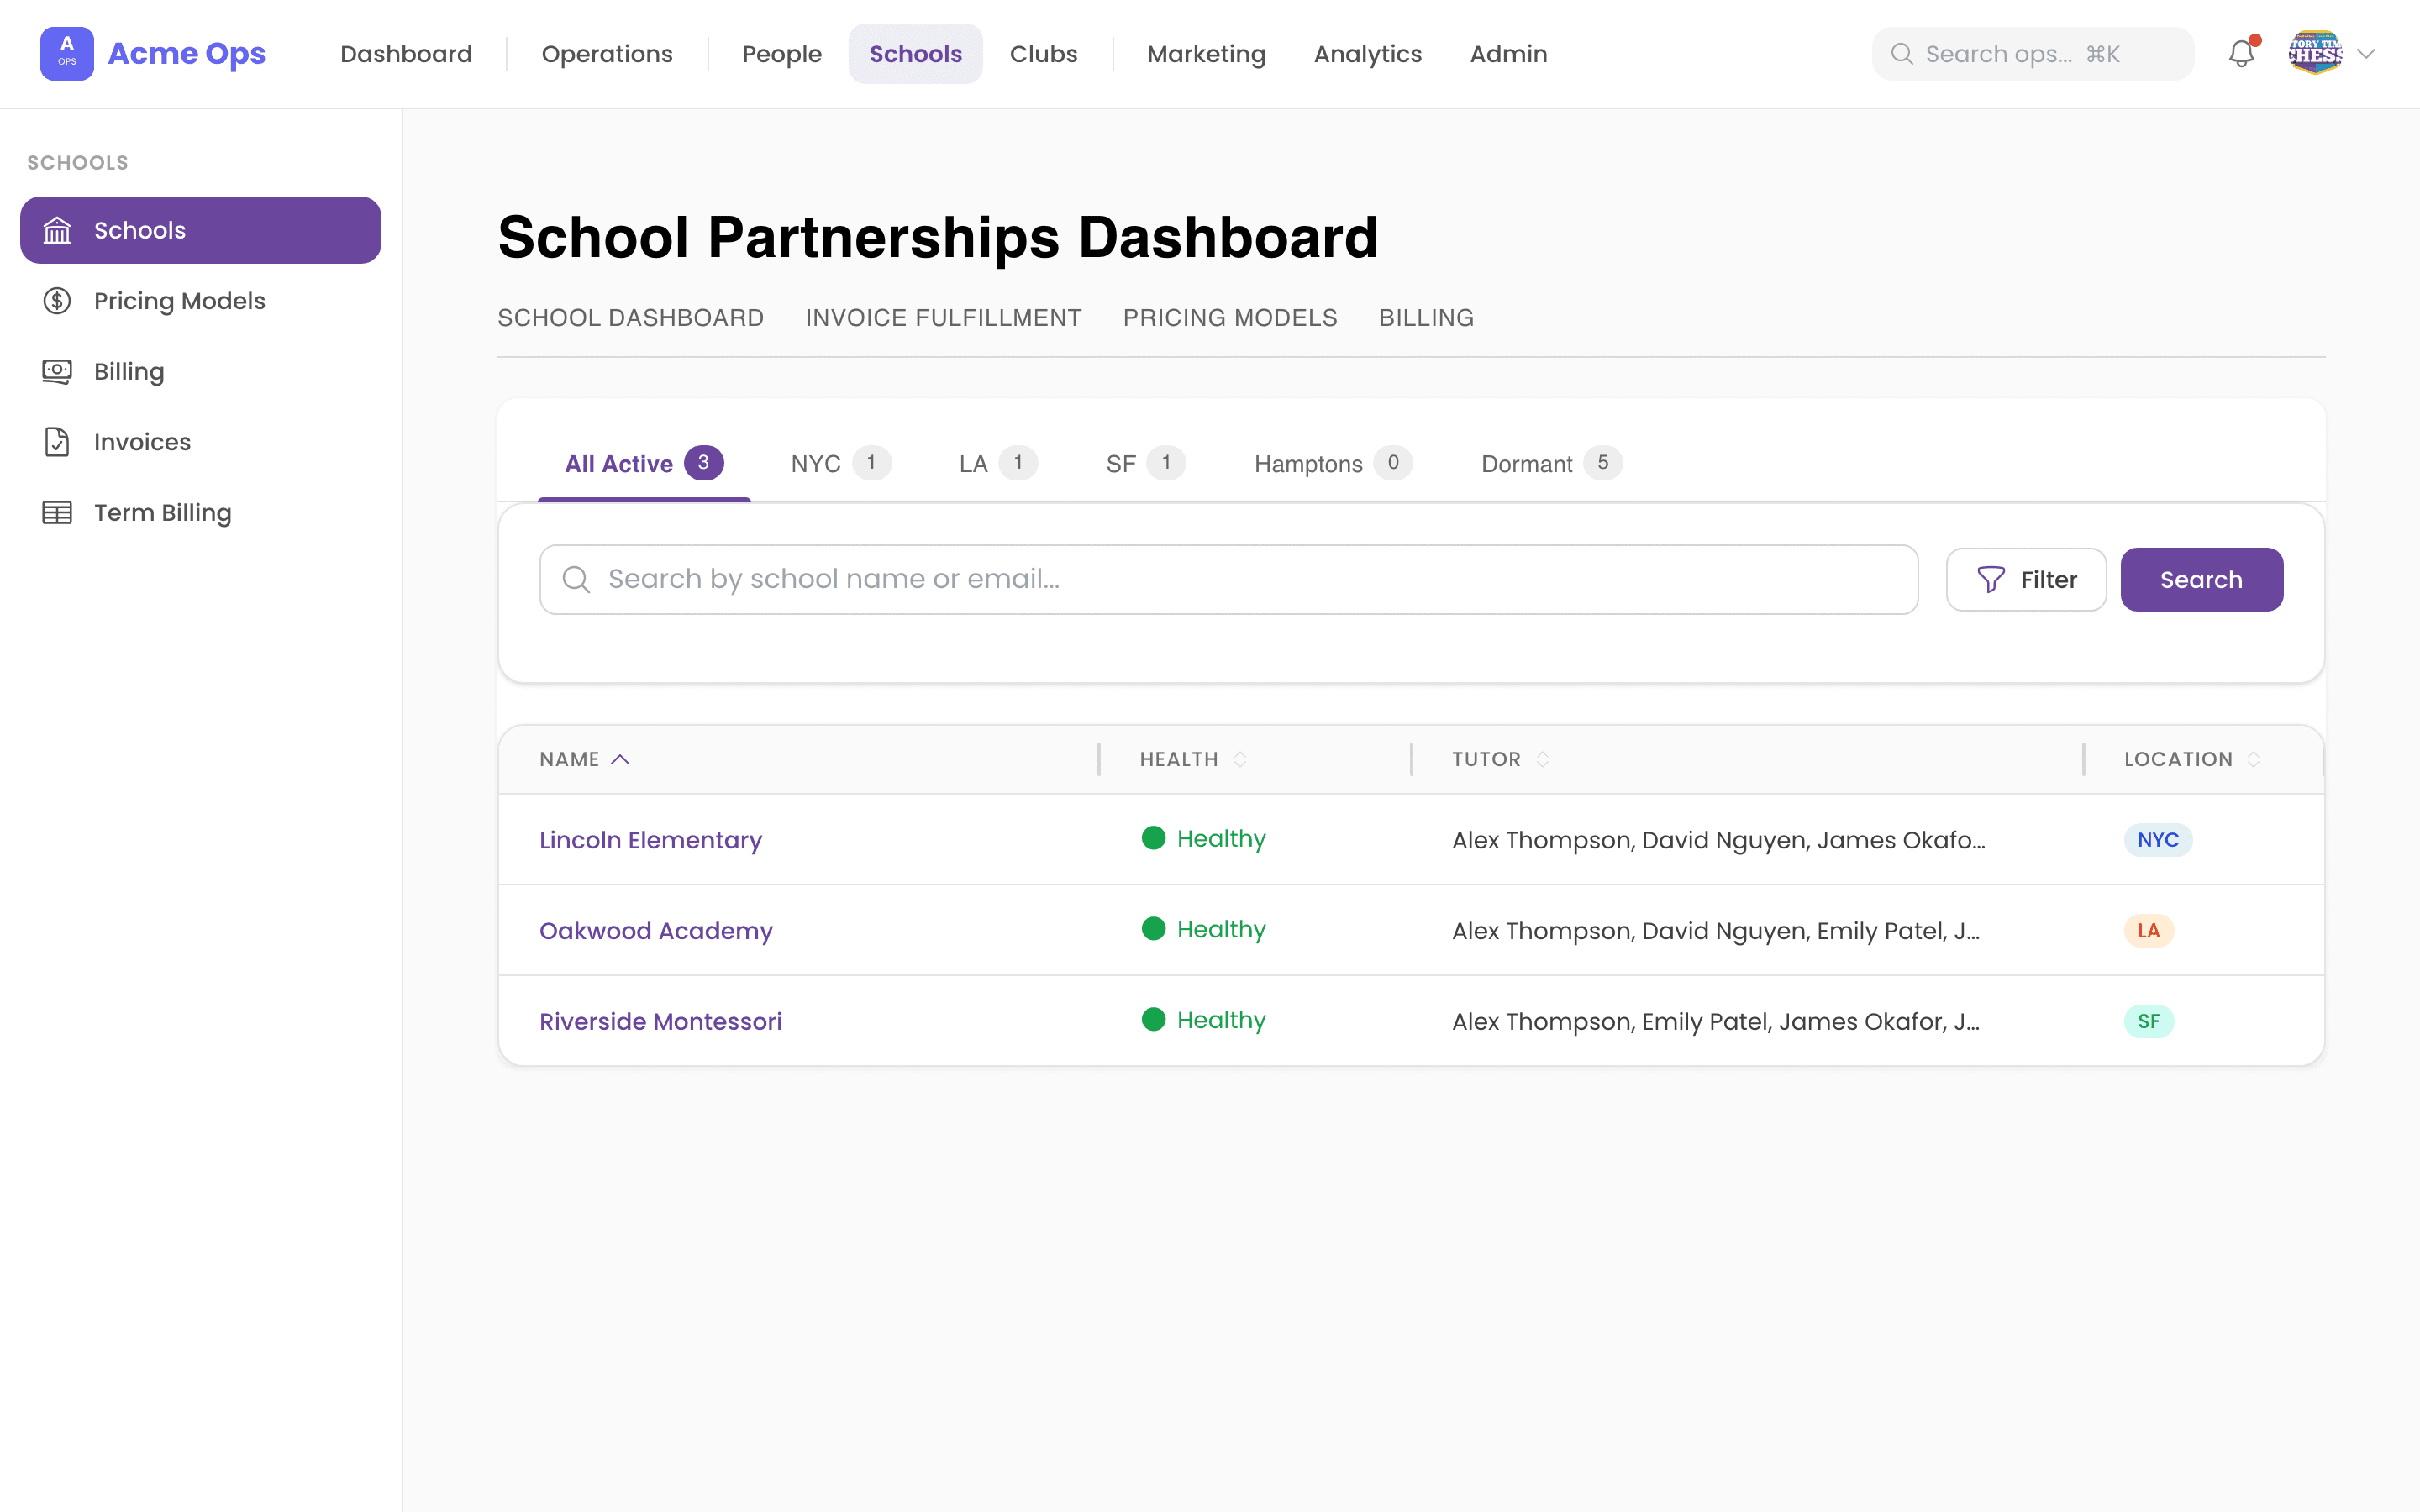Click the magnifier in school search field
Image resolution: width=2420 pixels, height=1512 pixels.
coord(576,579)
